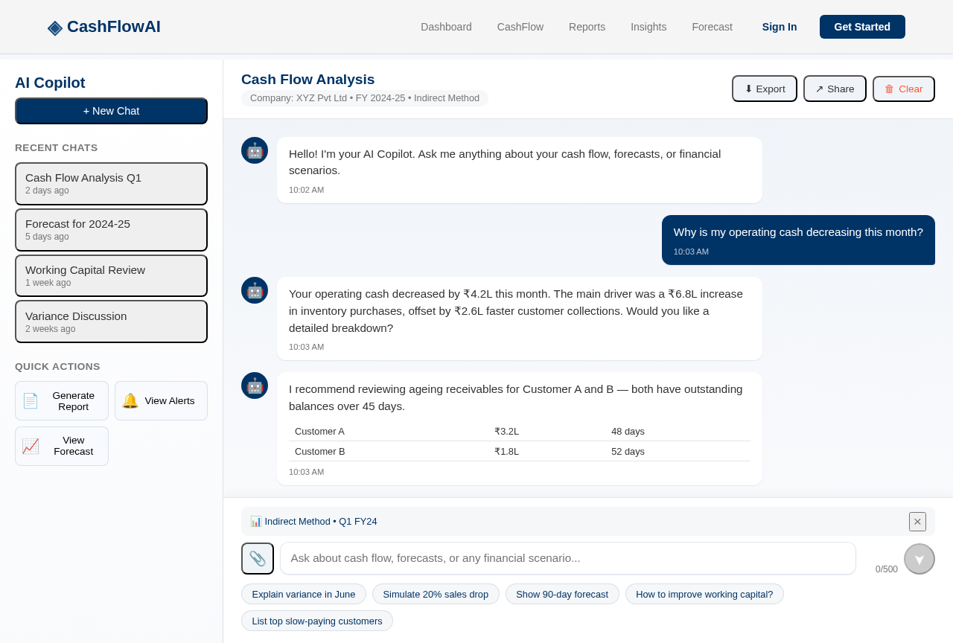Click the paperclip attach file icon
Image resolution: width=953 pixels, height=643 pixels.
[x=258, y=558]
